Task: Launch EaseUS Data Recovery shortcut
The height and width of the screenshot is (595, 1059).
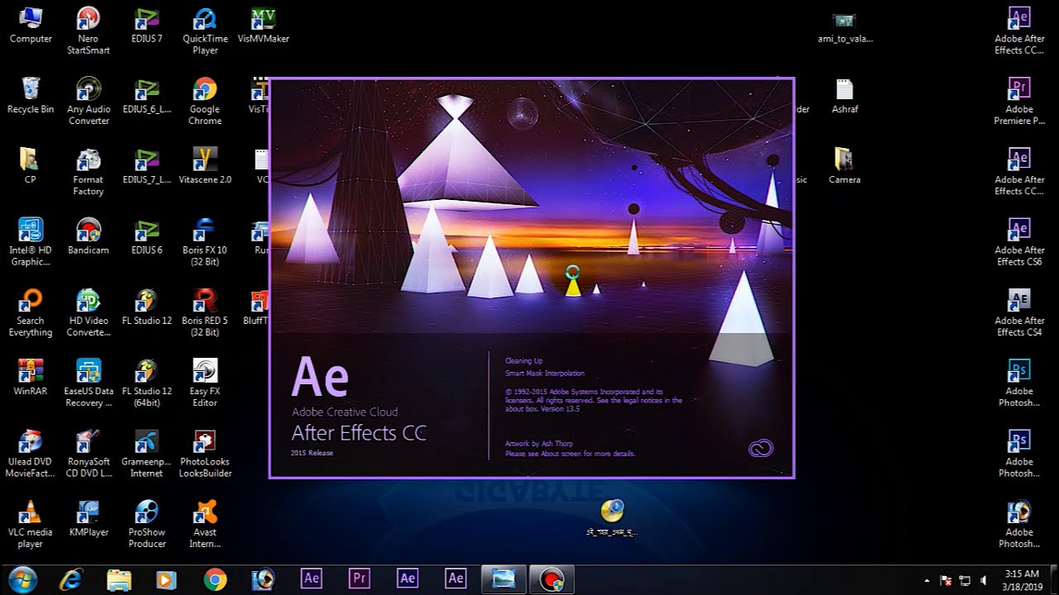Action: (x=89, y=383)
